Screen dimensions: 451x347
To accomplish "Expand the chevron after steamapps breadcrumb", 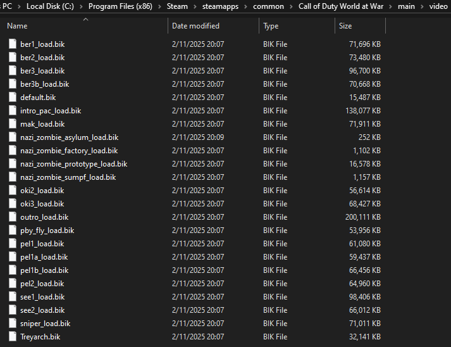I will coord(245,6).
